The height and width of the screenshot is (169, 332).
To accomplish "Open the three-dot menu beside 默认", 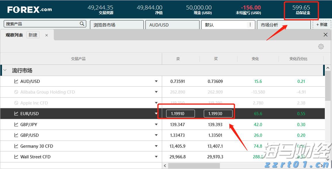I will click(x=250, y=25).
